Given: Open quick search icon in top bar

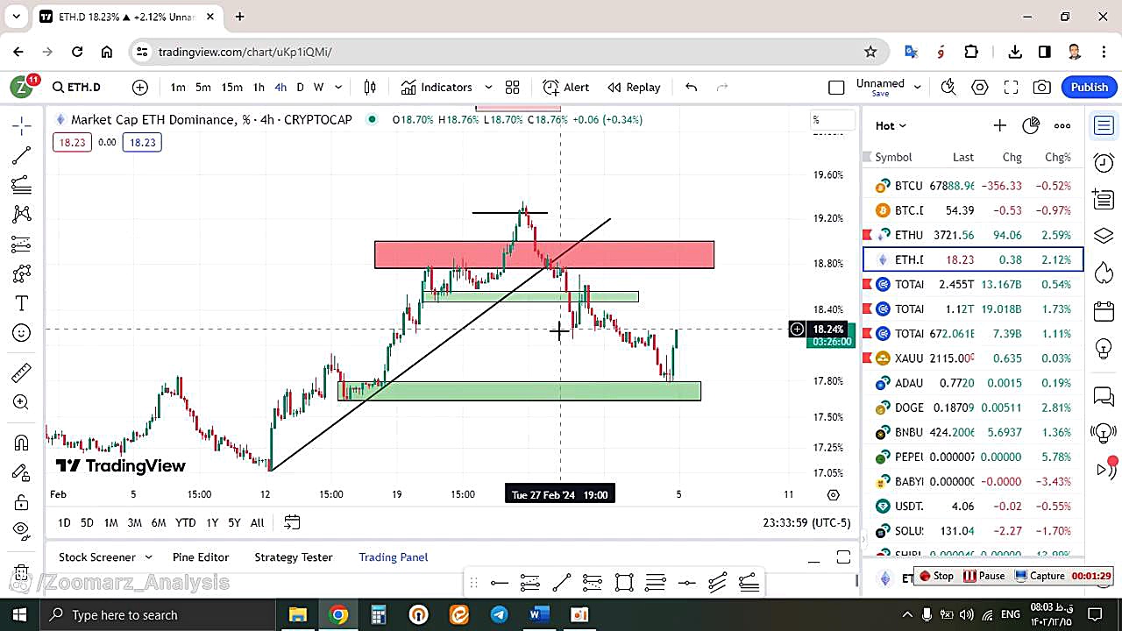Looking at the screenshot, I should point(948,87).
